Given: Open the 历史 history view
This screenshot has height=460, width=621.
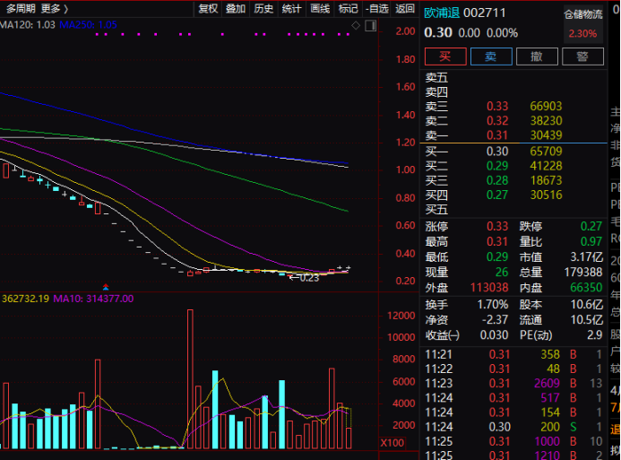Looking at the screenshot, I should pos(263,8).
